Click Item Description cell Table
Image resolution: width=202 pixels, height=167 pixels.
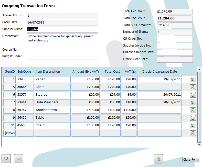(x=53, y=118)
